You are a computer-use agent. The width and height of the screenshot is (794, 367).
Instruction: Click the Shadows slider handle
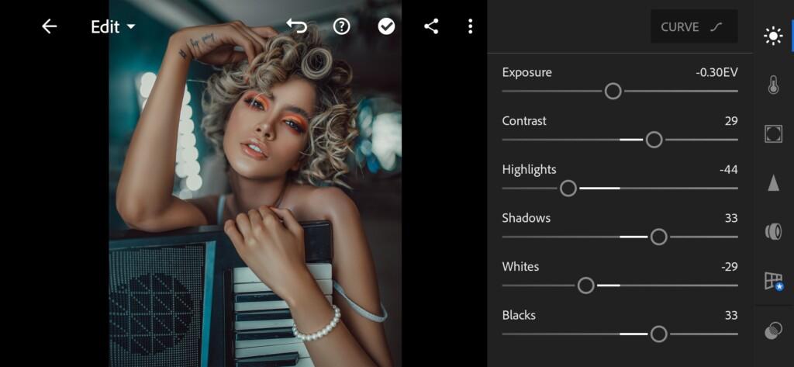(658, 237)
